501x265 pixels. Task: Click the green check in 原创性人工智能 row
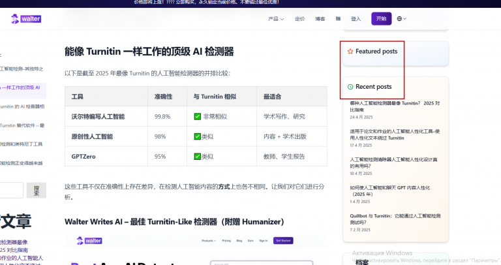point(198,136)
